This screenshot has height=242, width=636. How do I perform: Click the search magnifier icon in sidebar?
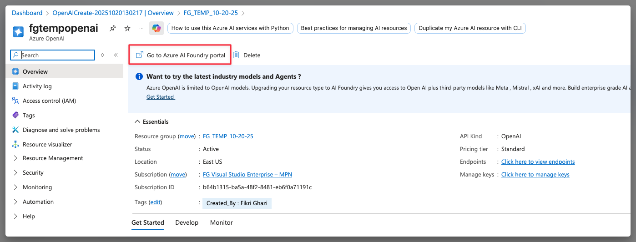click(x=16, y=55)
